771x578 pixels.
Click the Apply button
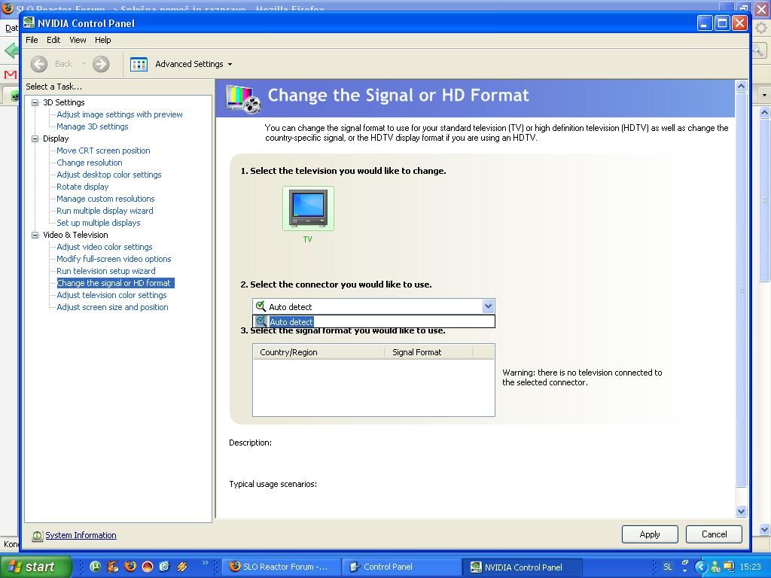tap(650, 534)
